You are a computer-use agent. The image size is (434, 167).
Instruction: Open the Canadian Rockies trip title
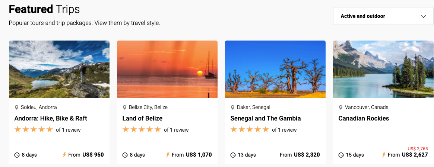(x=364, y=118)
